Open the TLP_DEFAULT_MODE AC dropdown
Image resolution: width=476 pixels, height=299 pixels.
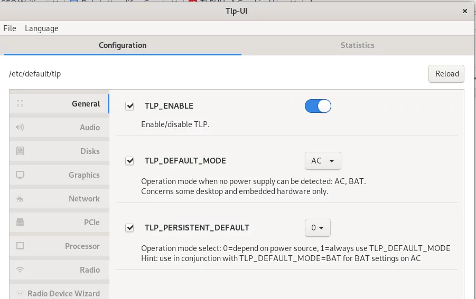[x=323, y=161]
